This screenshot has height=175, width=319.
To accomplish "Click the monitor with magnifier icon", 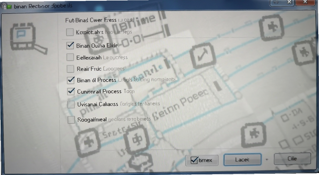I will click(x=28, y=39).
